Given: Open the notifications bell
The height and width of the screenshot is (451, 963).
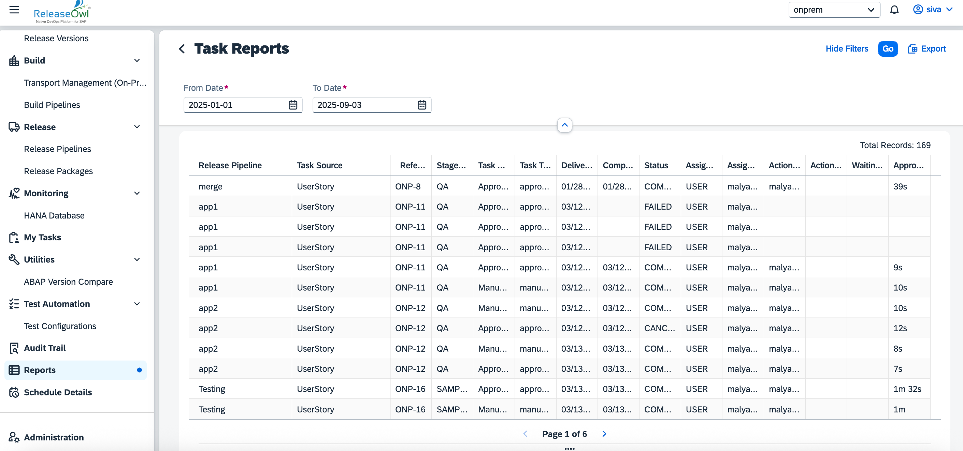Looking at the screenshot, I should [x=894, y=10].
